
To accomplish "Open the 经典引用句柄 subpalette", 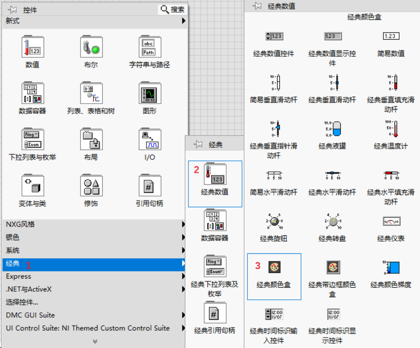I will 215,313.
